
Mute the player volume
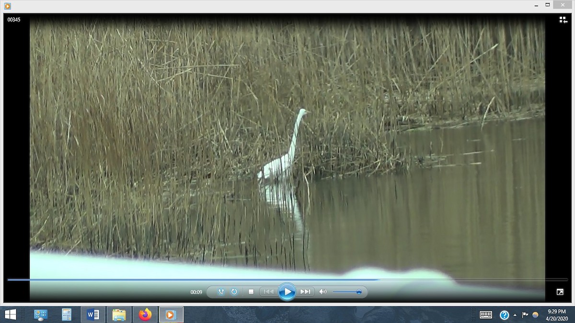[x=323, y=292]
